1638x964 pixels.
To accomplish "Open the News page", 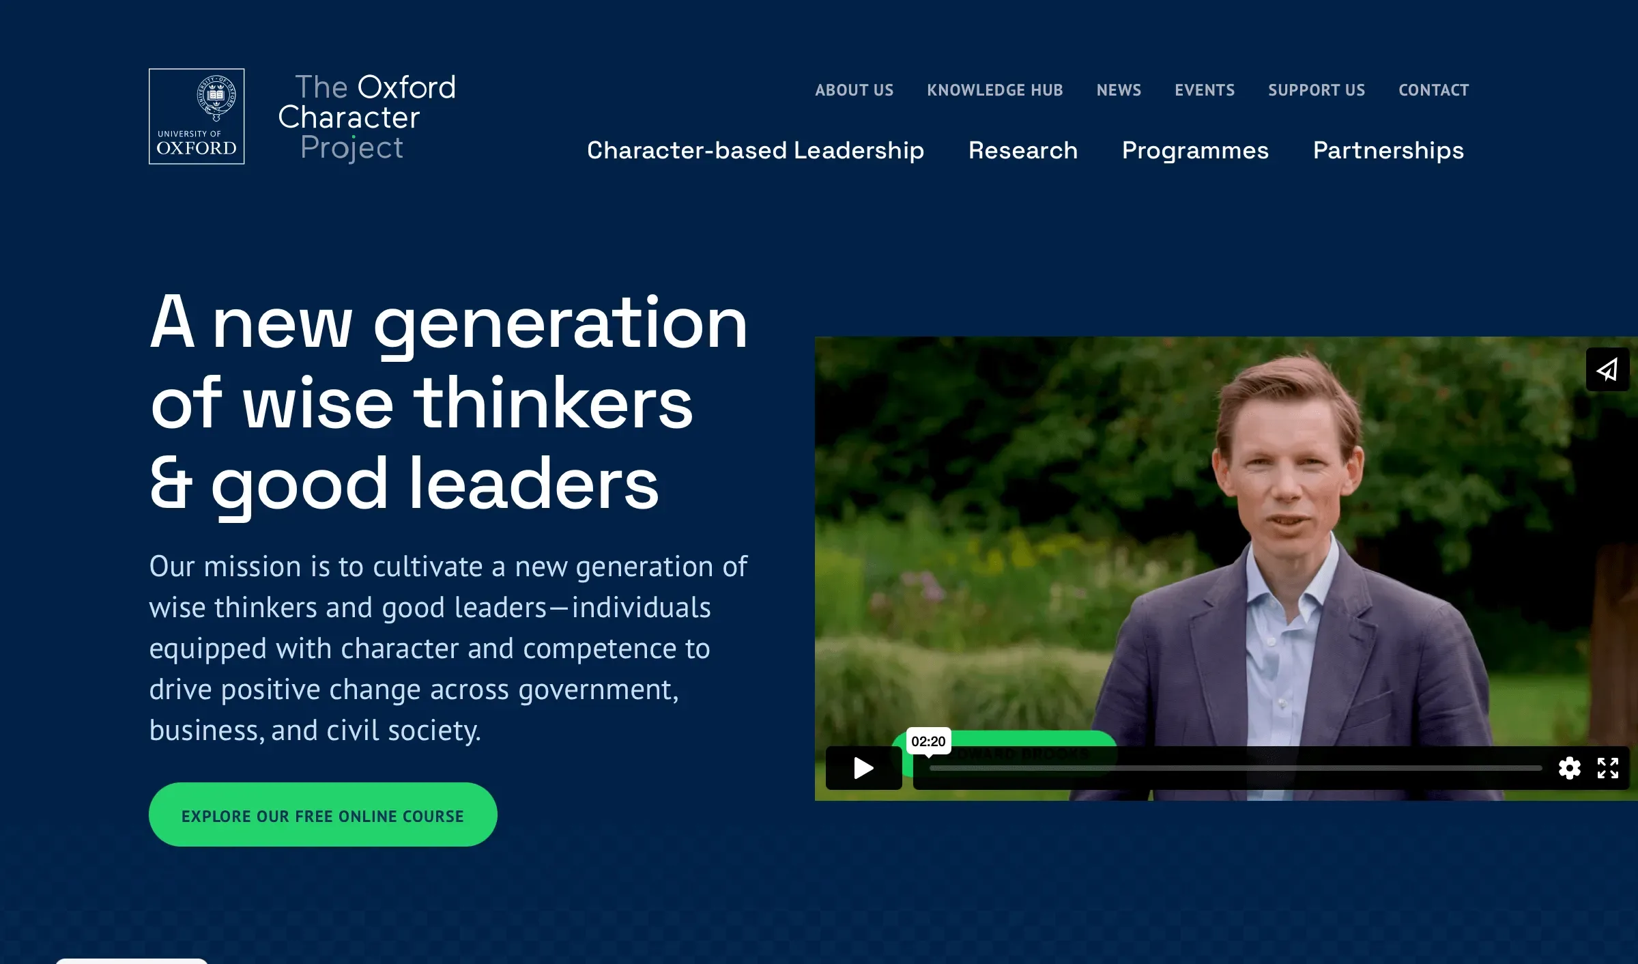I will (x=1119, y=90).
